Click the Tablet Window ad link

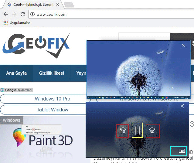click(x=53, y=110)
